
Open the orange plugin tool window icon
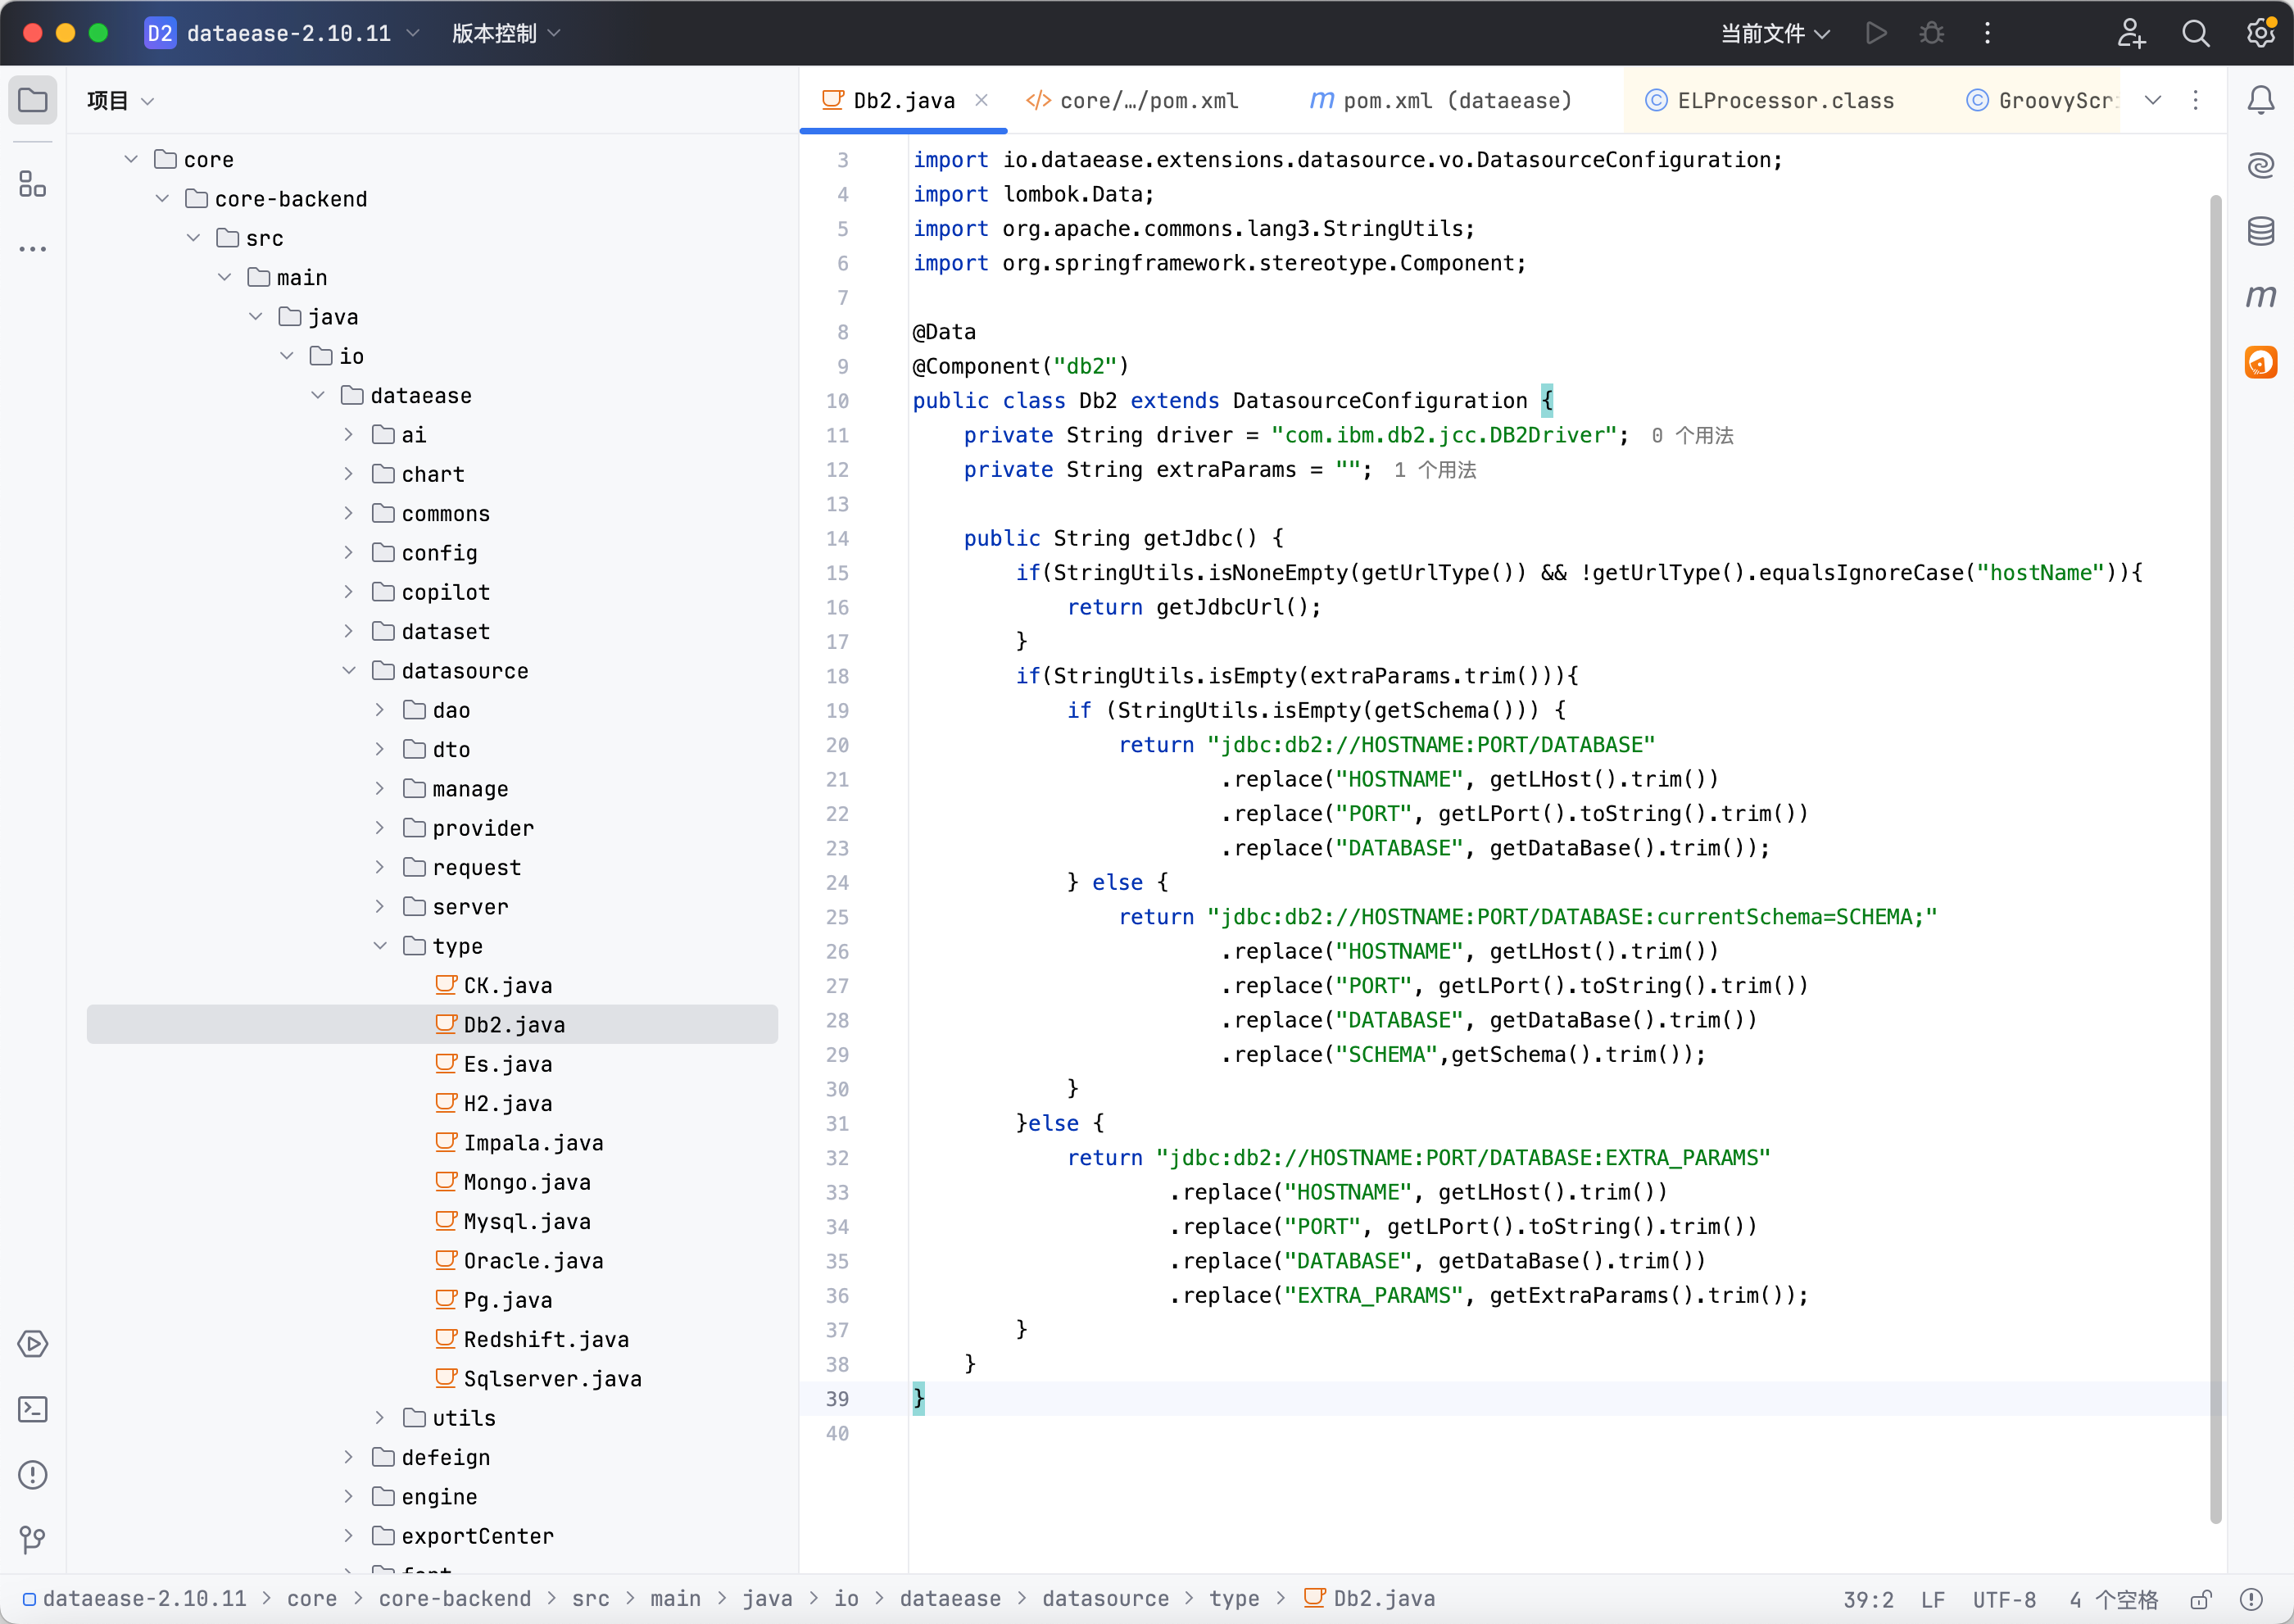click(2261, 362)
